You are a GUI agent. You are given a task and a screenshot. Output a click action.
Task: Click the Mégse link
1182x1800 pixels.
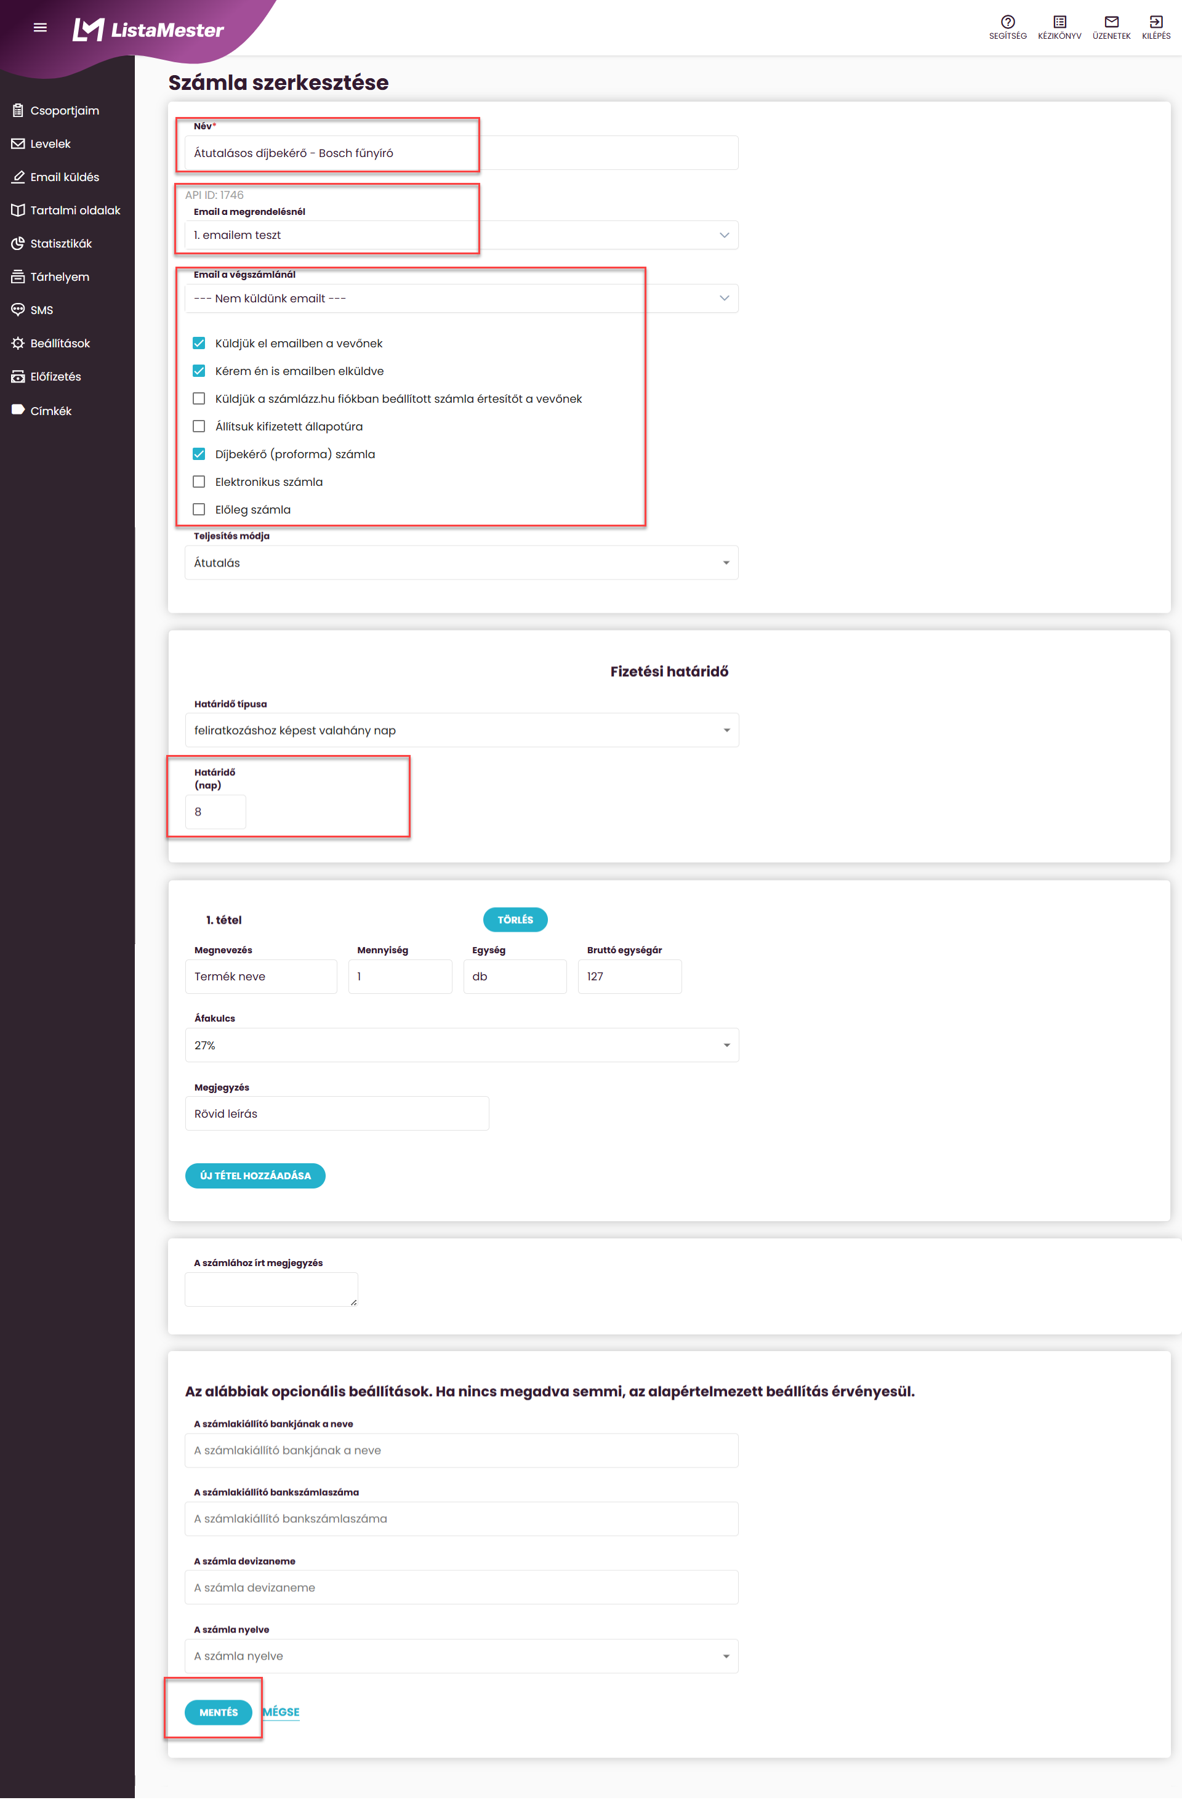[281, 1713]
